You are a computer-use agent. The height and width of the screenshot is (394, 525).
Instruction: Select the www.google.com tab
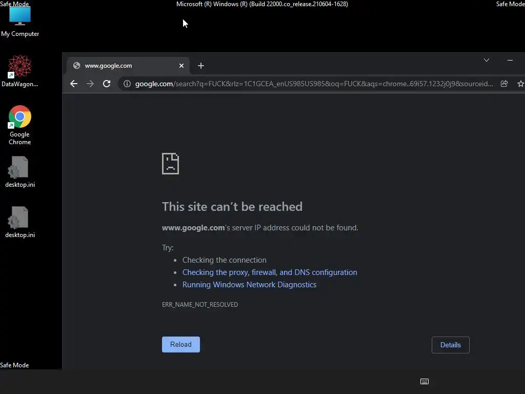[x=128, y=66]
